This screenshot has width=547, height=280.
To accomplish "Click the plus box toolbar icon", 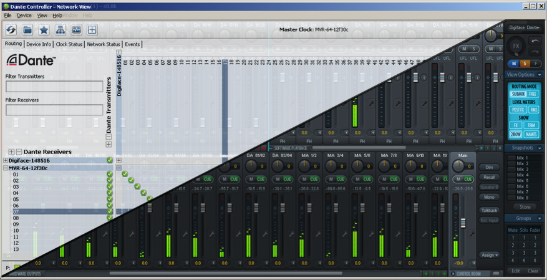I will point(92,30).
